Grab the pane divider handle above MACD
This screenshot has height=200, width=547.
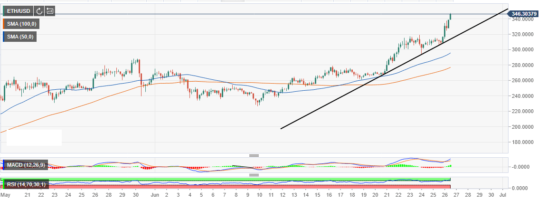[254, 155]
